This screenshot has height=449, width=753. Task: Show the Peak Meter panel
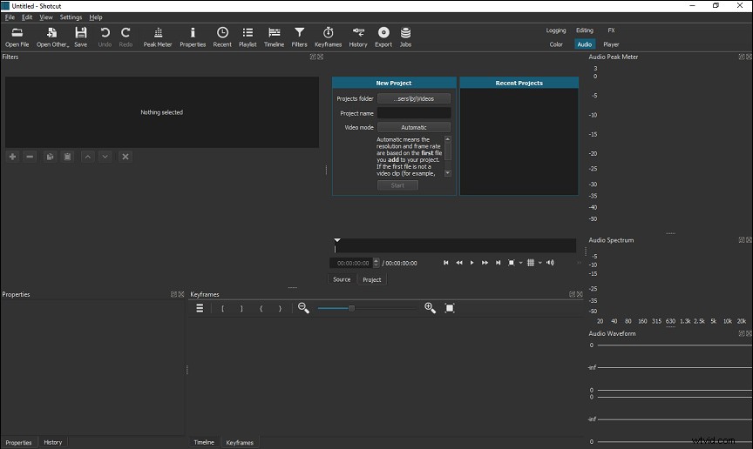tap(158, 37)
